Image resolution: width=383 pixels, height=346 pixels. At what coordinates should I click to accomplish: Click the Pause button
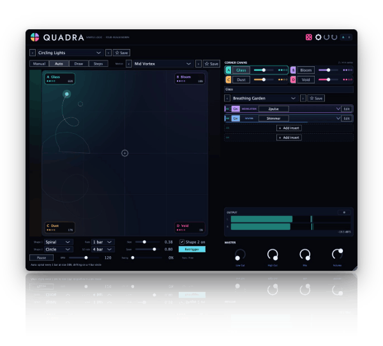[x=41, y=257]
